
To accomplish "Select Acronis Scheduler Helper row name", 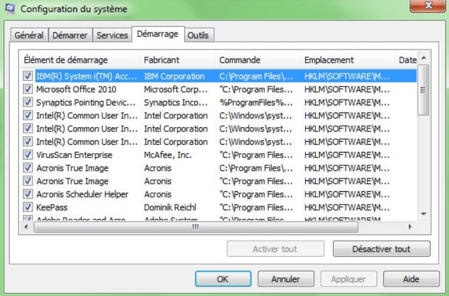I will (82, 194).
